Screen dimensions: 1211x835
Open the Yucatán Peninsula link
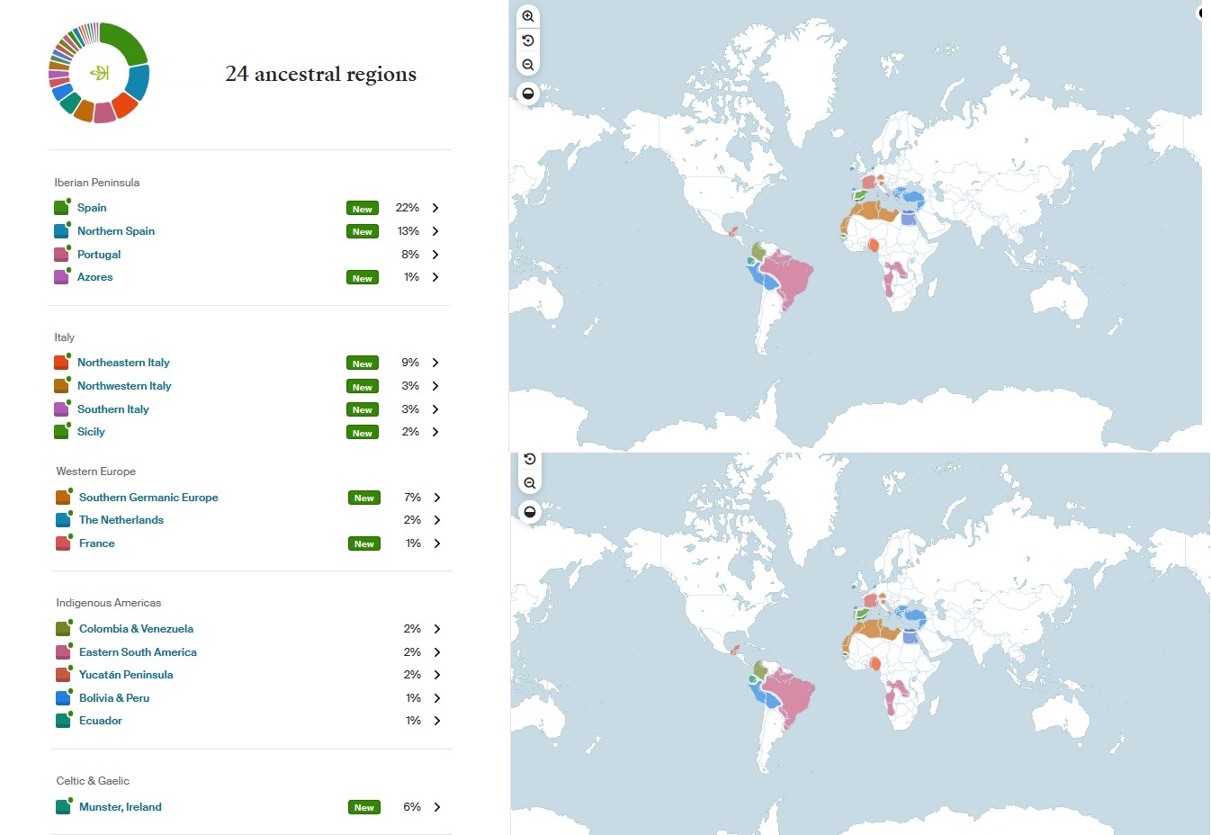click(126, 675)
